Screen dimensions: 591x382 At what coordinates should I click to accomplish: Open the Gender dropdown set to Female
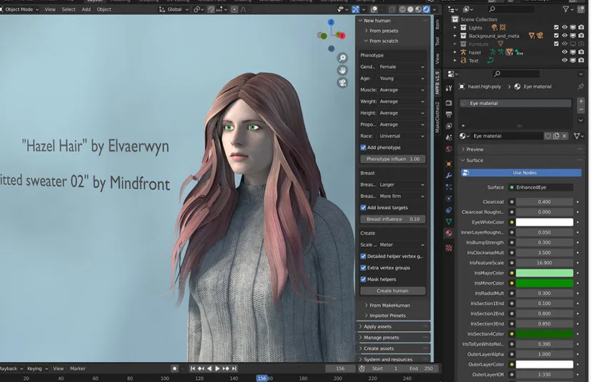402,67
